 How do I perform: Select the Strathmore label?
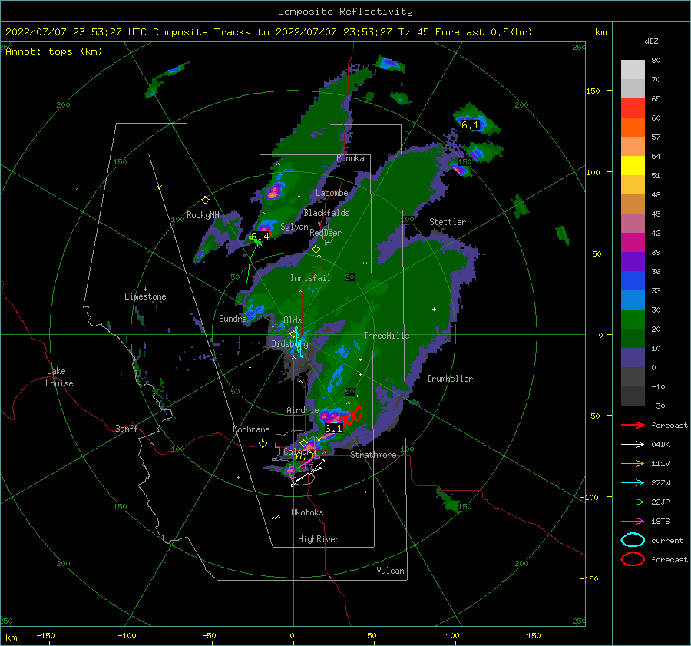(373, 455)
